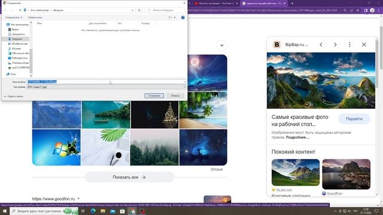
Task: Click the up-folder arrow in the save dialog
Action: point(20,10)
